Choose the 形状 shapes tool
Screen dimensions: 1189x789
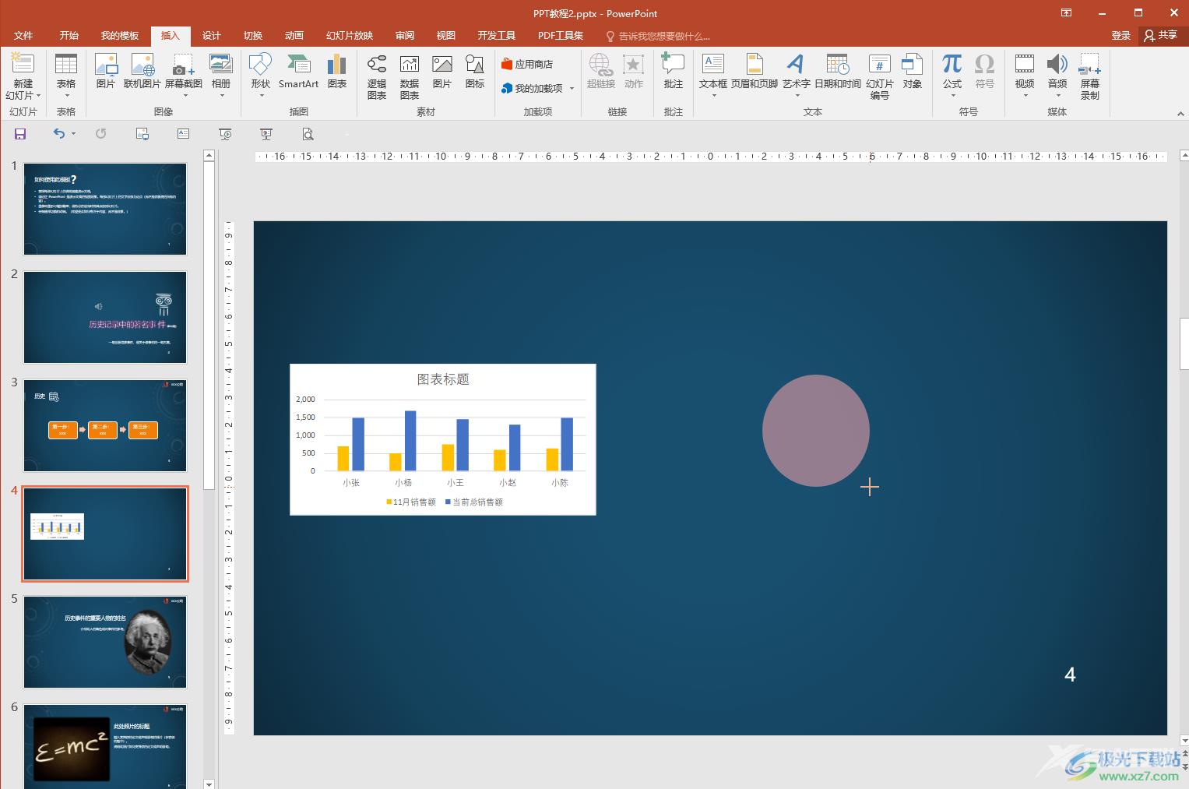pos(261,65)
